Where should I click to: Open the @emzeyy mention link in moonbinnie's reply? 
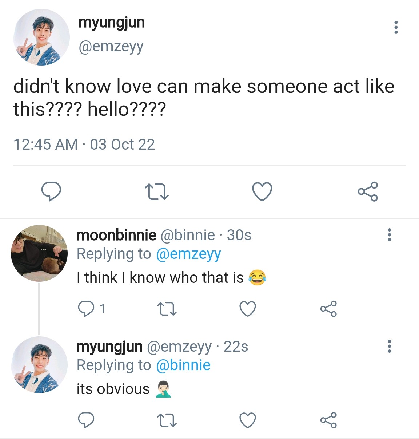pyautogui.click(x=188, y=254)
